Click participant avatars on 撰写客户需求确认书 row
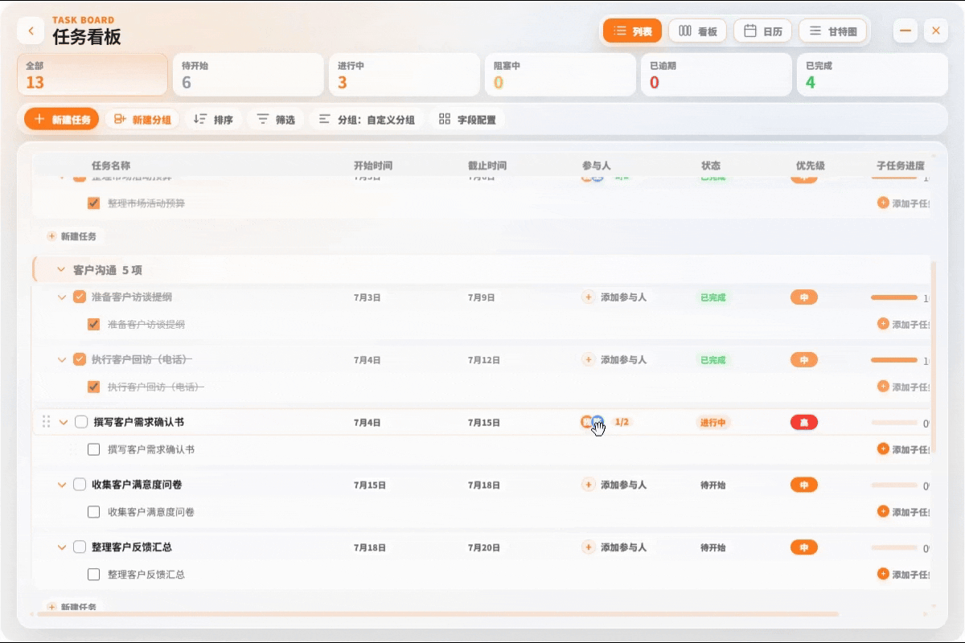This screenshot has height=643, width=965. coord(593,422)
